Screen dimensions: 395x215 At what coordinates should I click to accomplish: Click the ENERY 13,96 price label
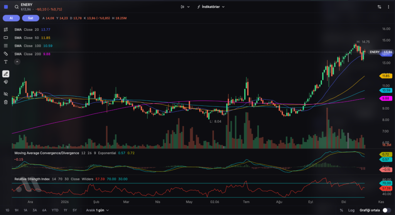click(381, 52)
